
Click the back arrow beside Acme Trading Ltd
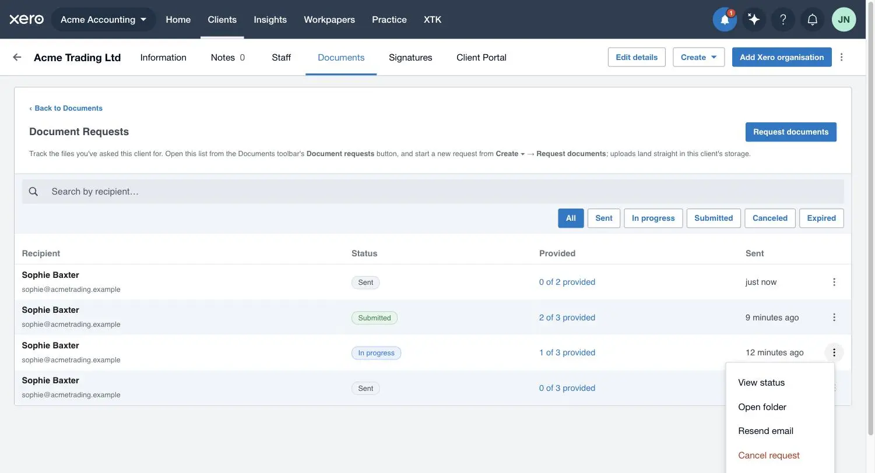(x=17, y=57)
